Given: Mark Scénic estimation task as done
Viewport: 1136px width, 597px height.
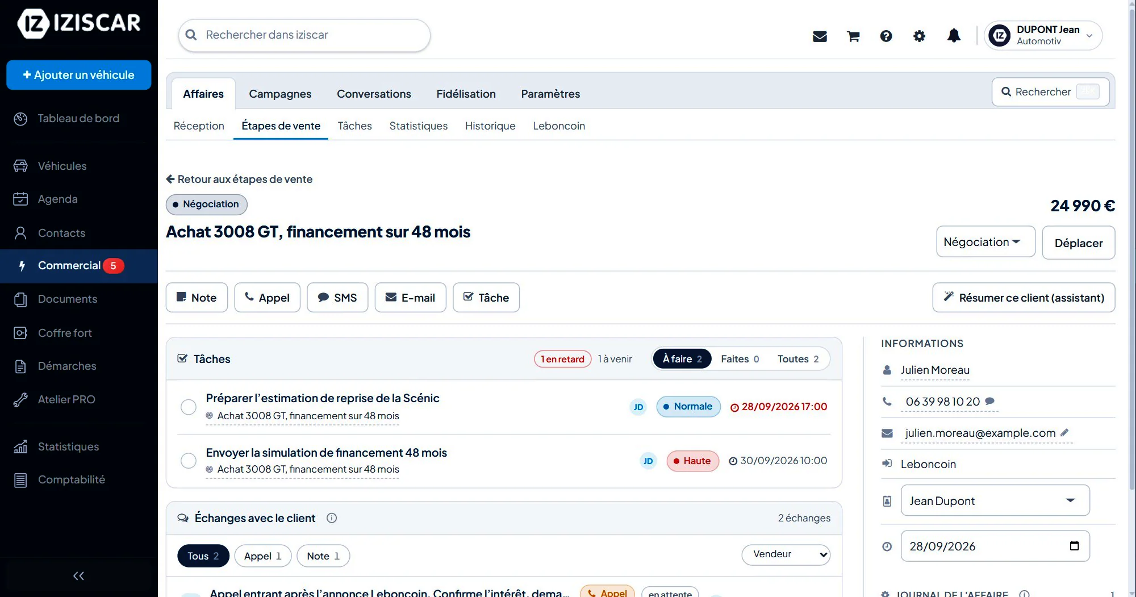Looking at the screenshot, I should click(189, 407).
